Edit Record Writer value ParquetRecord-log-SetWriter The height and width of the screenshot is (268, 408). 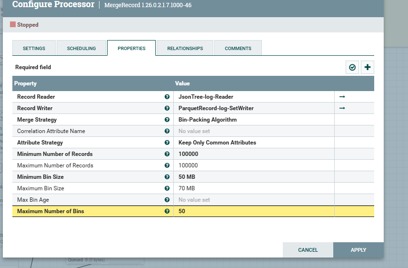coord(254,108)
